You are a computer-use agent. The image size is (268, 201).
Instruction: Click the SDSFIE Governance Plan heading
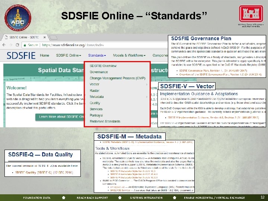pyautogui.click(x=201, y=38)
